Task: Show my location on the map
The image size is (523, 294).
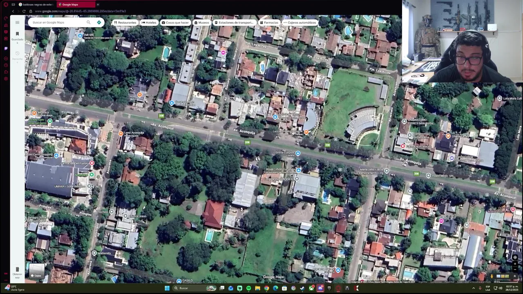Action: (x=515, y=258)
